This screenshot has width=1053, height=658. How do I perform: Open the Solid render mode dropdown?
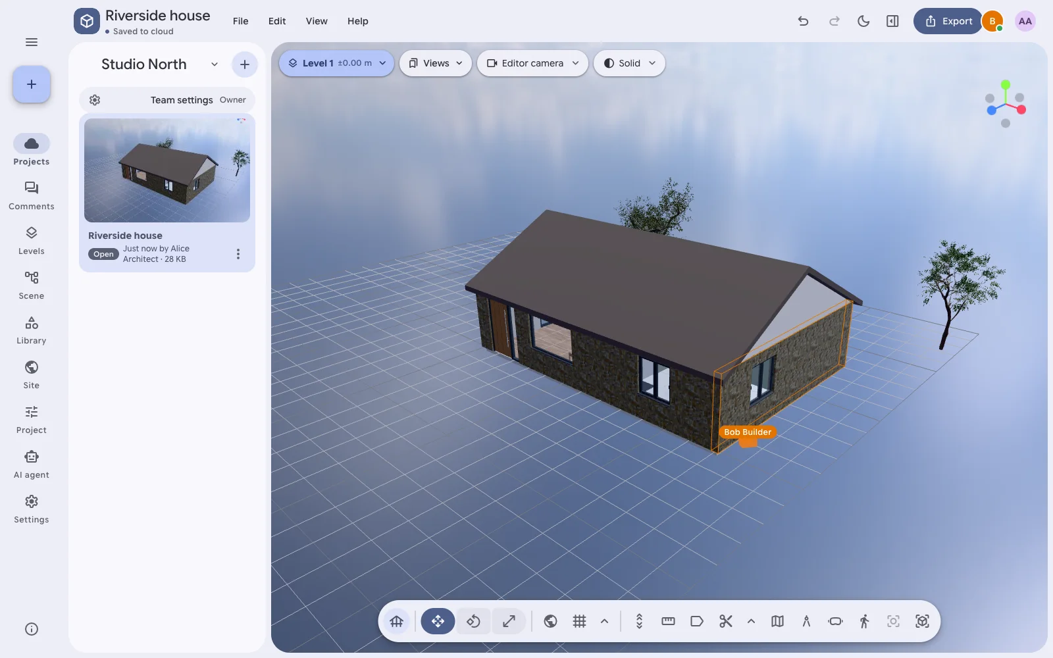[x=629, y=63]
